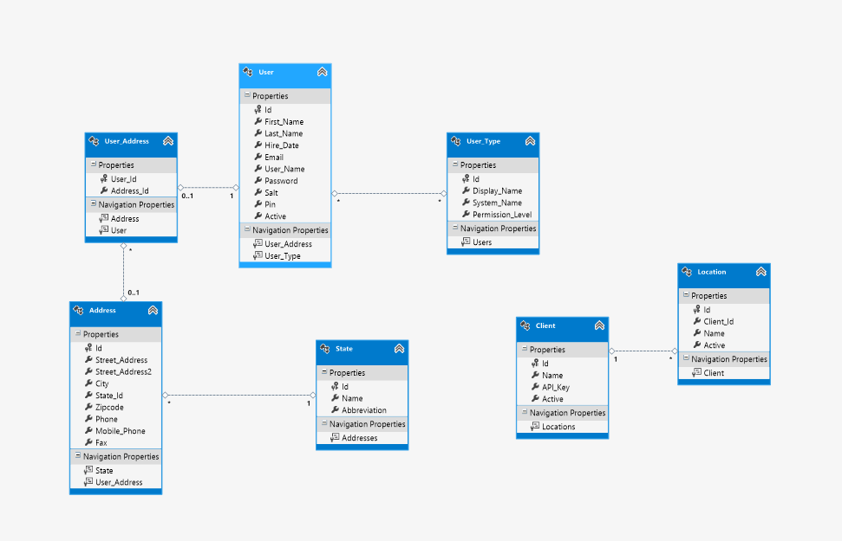Screen dimensions: 842x541
Task: Collapse Properties section in Client entity
Action: (x=524, y=349)
